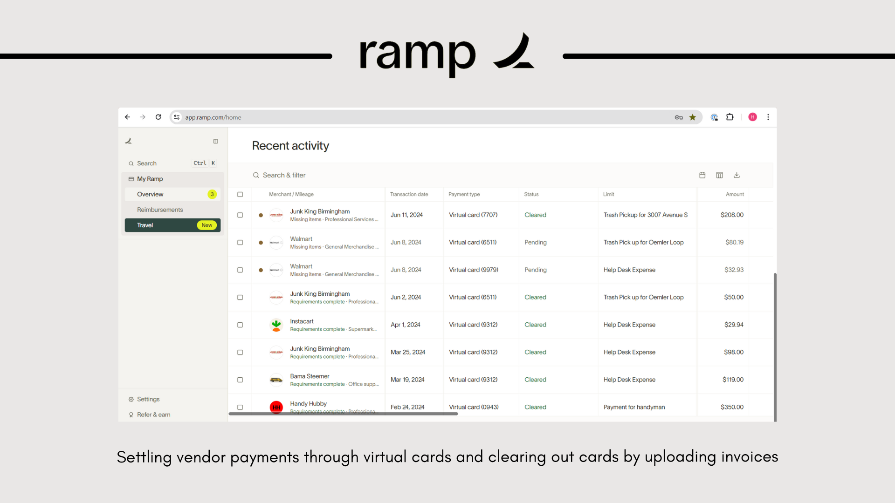Open the Chrome profile avatar menu
Viewport: 895px width, 503px height.
752,117
